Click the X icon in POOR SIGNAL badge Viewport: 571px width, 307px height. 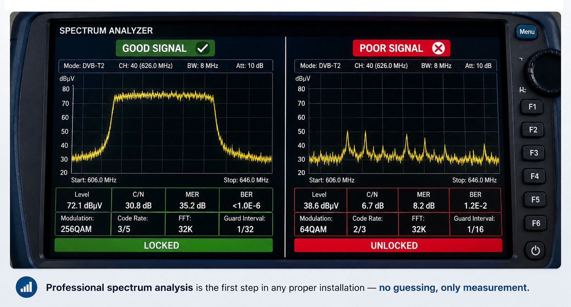point(439,48)
